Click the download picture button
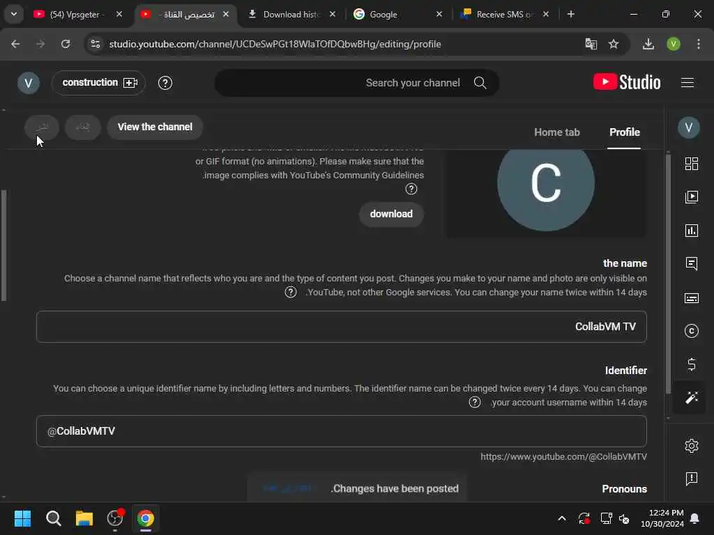The image size is (714, 535). pyautogui.click(x=391, y=214)
